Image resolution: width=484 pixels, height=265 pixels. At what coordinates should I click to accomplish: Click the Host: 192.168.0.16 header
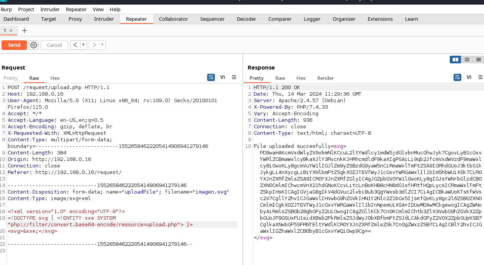tap(35, 94)
